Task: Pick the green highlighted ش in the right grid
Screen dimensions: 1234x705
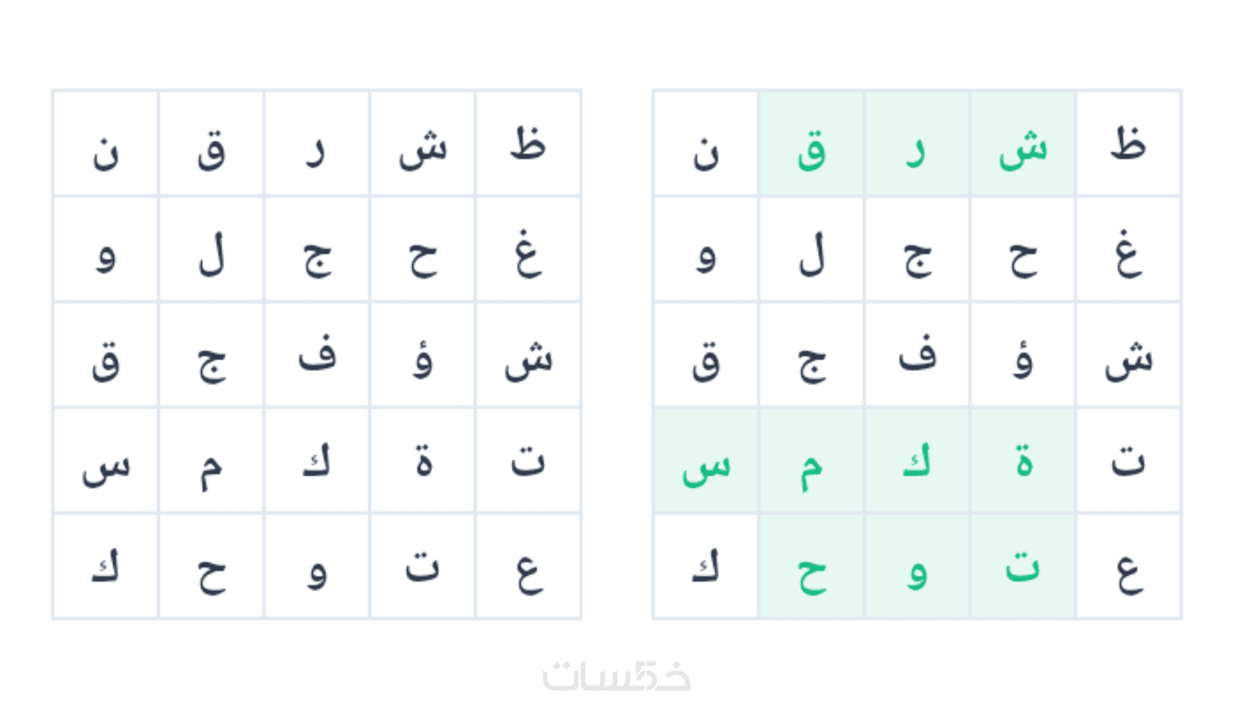Action: 1023,144
